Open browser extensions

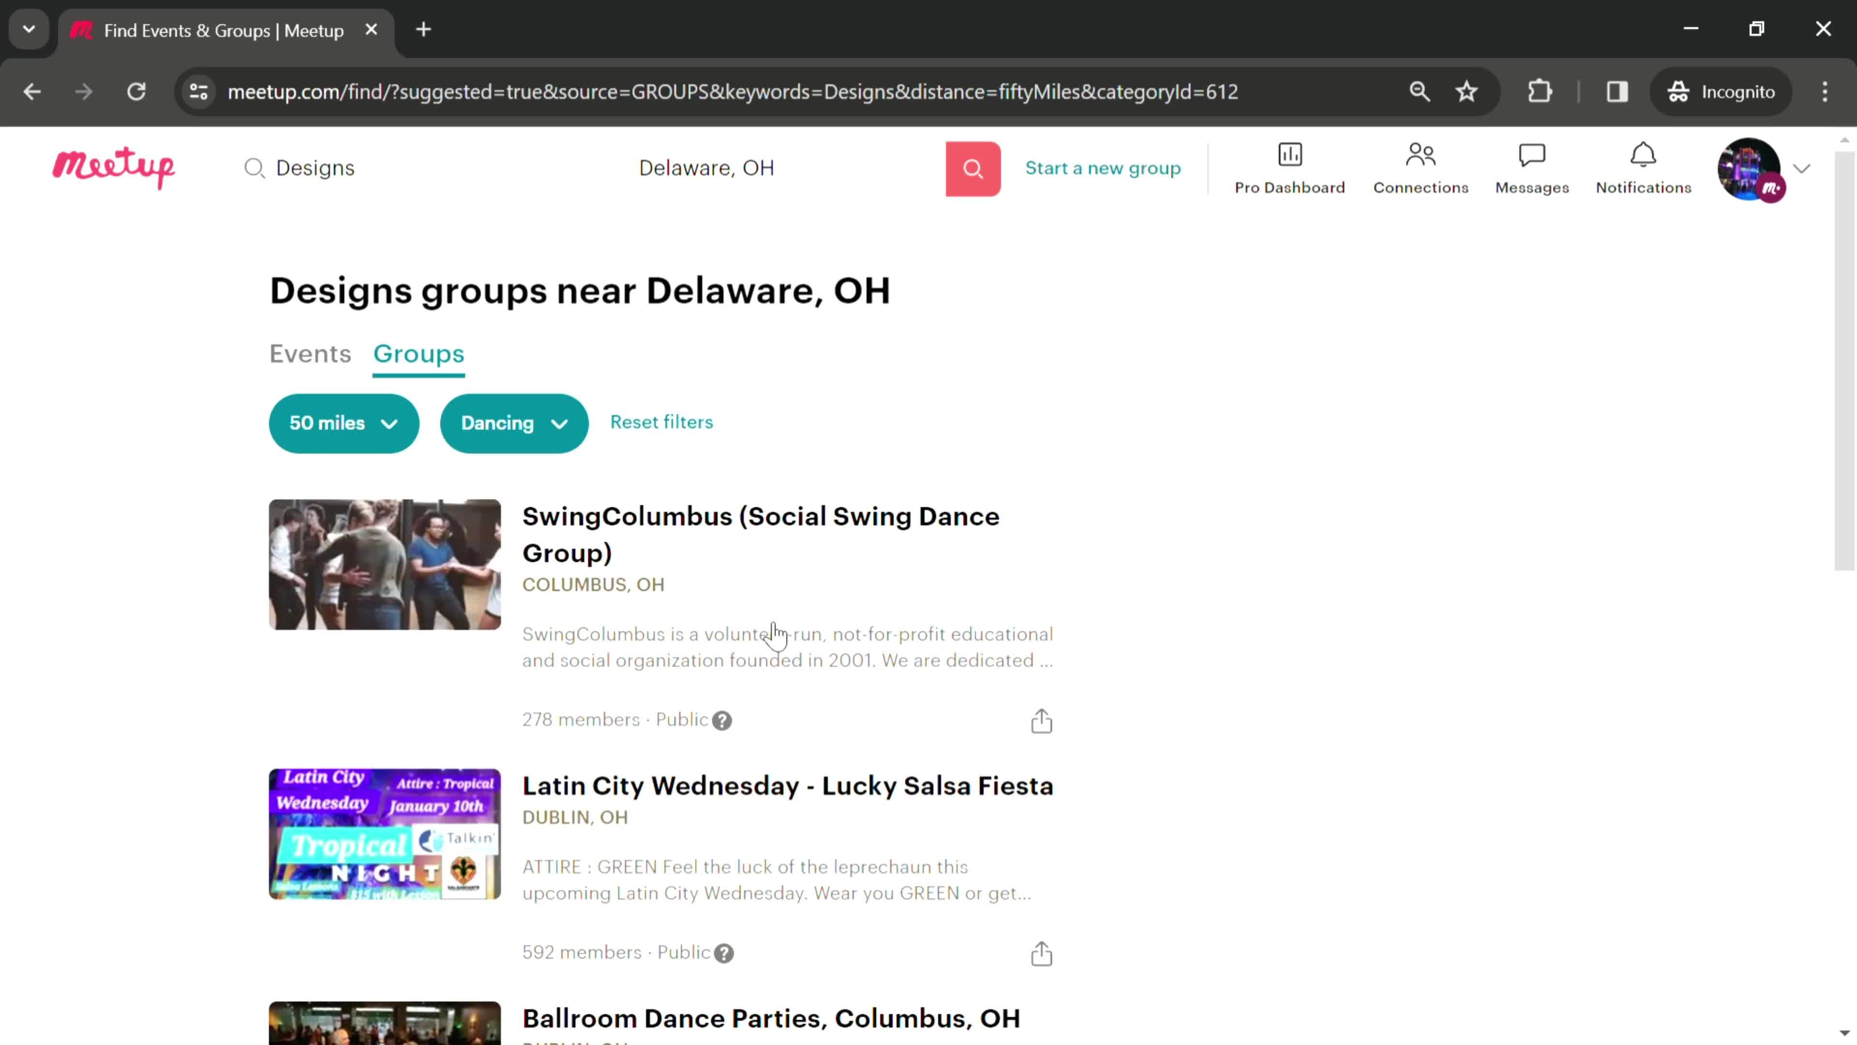(1540, 91)
